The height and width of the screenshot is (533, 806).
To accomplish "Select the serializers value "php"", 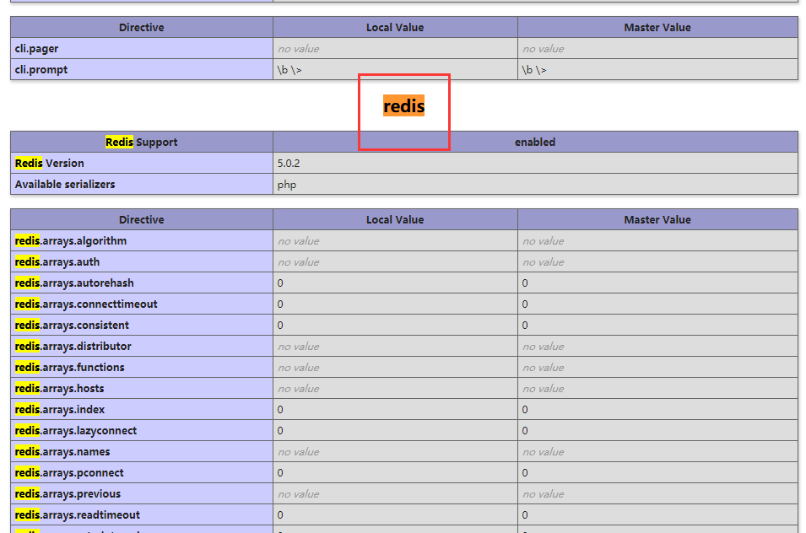I will pyautogui.click(x=287, y=185).
